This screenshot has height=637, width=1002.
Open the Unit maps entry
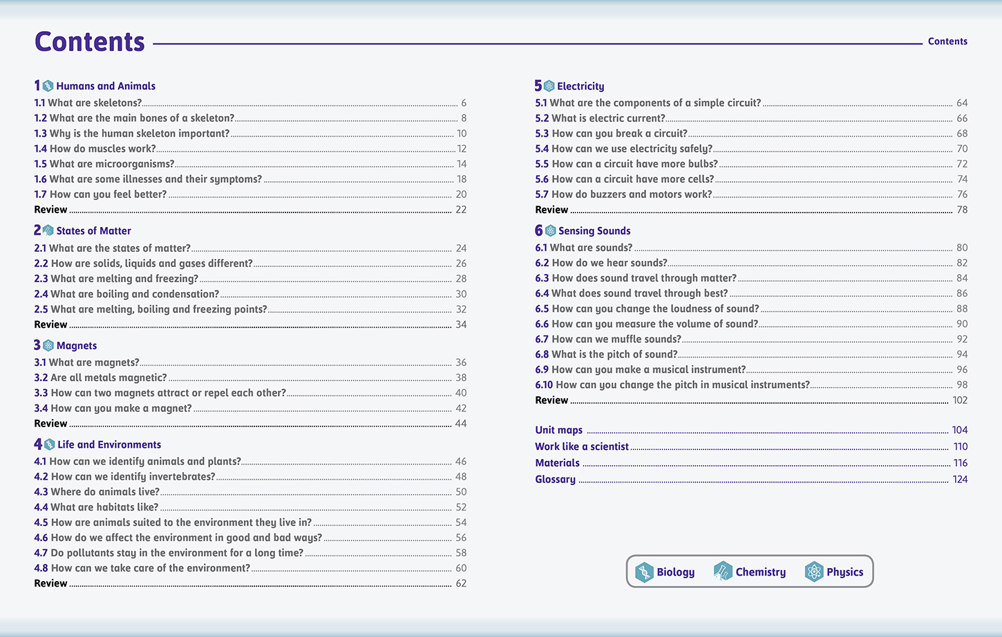coord(751,430)
